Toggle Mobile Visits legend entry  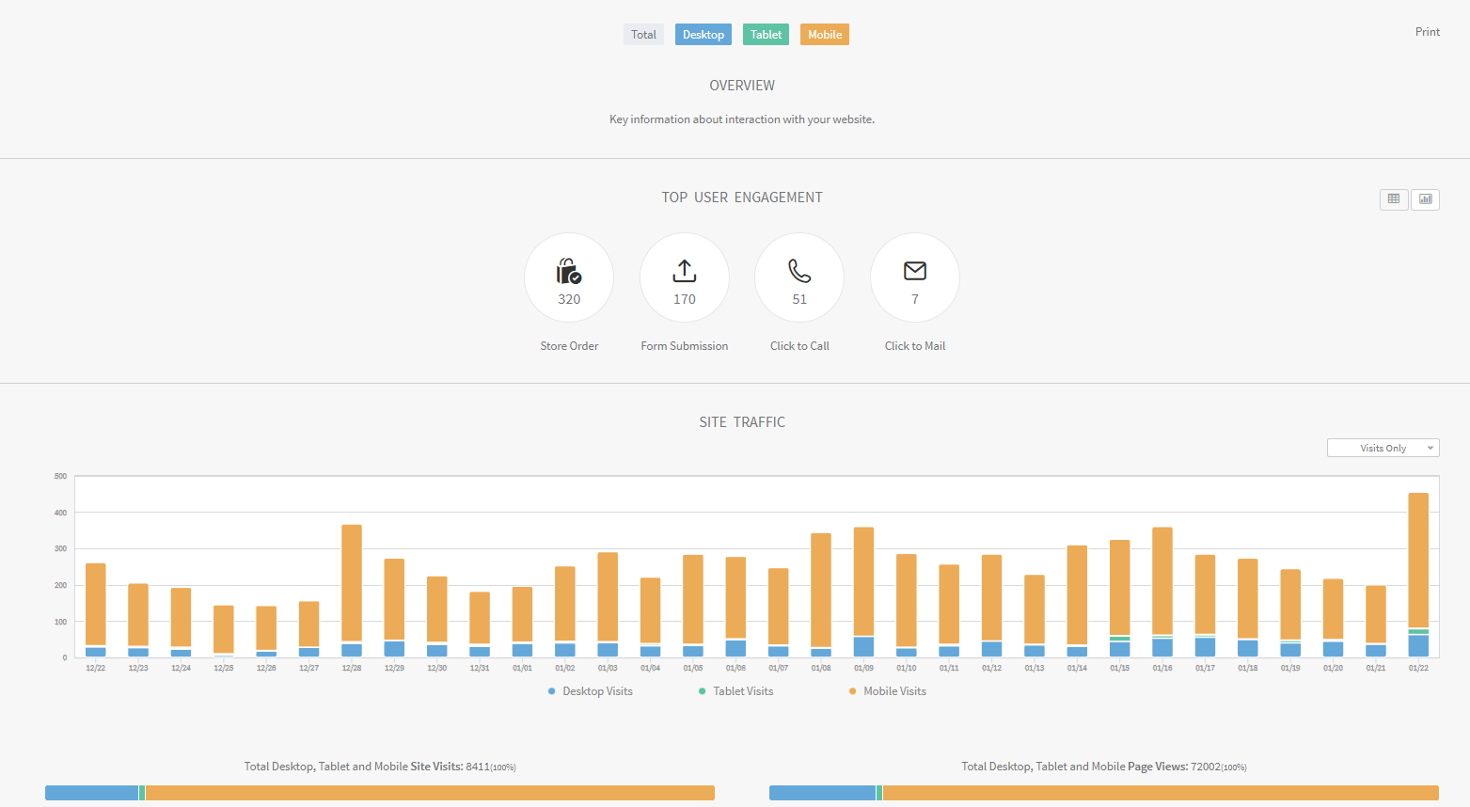(888, 691)
